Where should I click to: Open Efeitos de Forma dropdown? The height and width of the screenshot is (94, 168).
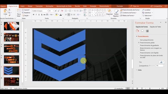click(x=127, y=15)
